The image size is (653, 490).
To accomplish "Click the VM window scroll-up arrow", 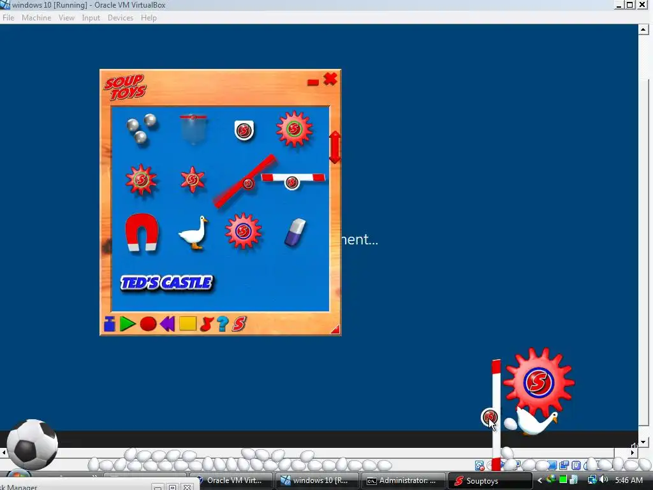I will point(643,29).
